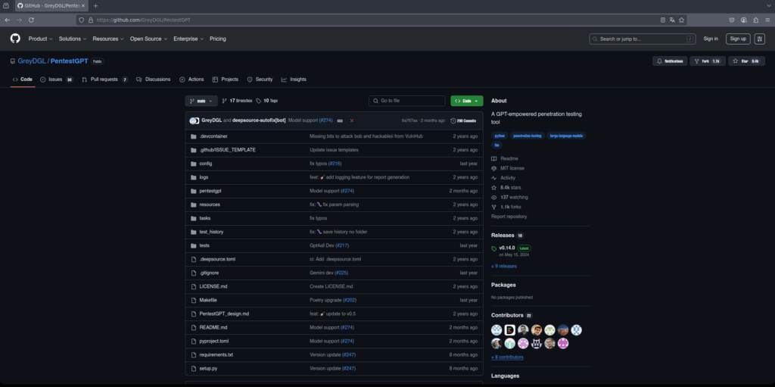This screenshot has width=775, height=387.
Task: Click the v0.14.0 release tag icon
Action: click(x=494, y=248)
